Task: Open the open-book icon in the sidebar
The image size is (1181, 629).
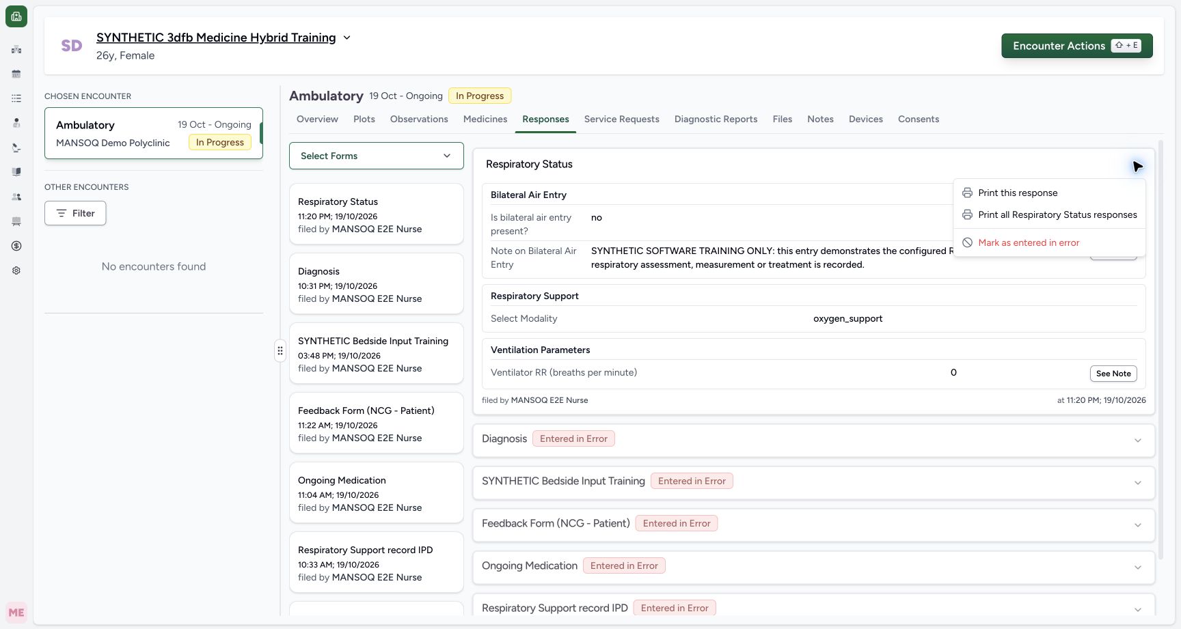Action: tap(16, 172)
